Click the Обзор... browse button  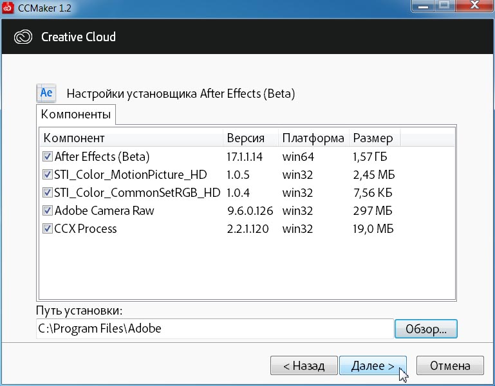(x=426, y=329)
